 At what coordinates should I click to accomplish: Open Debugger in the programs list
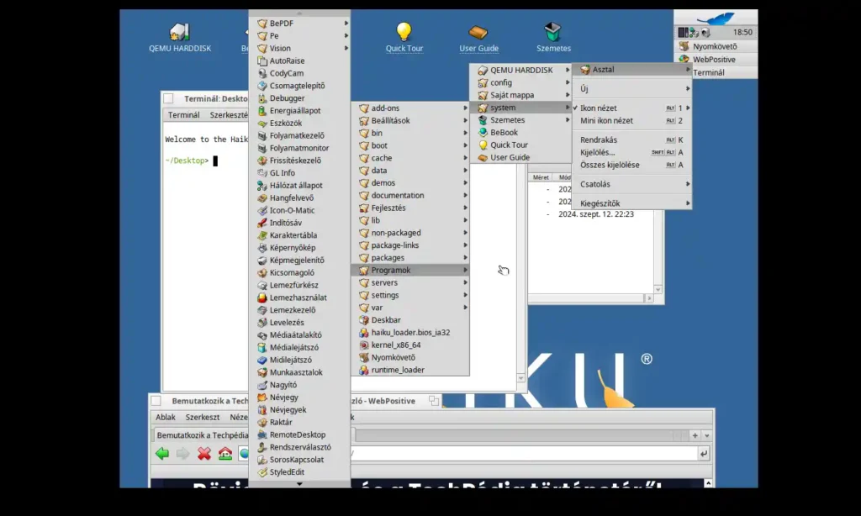(x=299, y=98)
